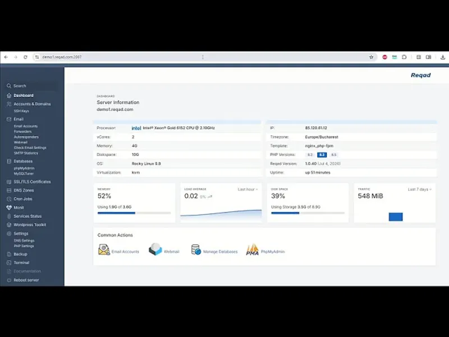Image resolution: width=449 pixels, height=337 pixels.
Task: Click the demo1.reqad.com hostname under Server Information
Action: click(115, 110)
